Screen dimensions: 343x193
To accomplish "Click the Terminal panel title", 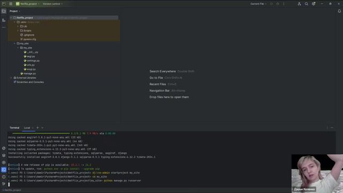I will click(x=14, y=128).
